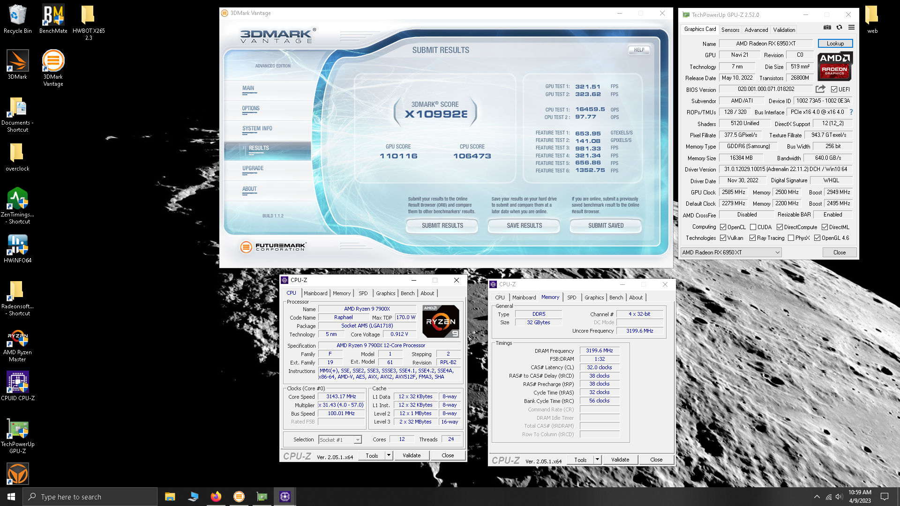Launch the CPUID CPU-Z desktop icon
Screen dimensions: 900x506
point(17,386)
